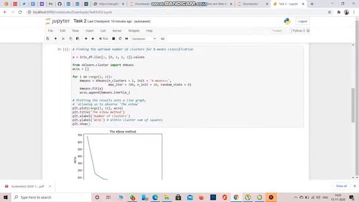
Task: Bookmark this page with the star icon
Action: (x=329, y=12)
